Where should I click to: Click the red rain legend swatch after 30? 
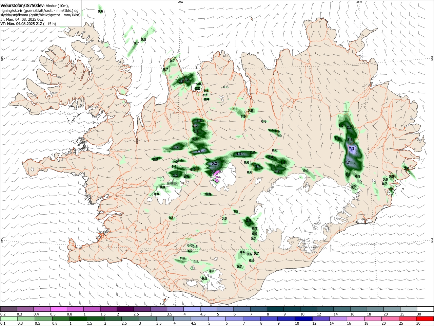click(425, 319)
